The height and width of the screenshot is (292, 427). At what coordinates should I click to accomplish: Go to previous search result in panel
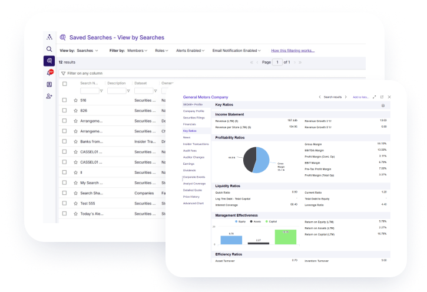click(x=320, y=97)
